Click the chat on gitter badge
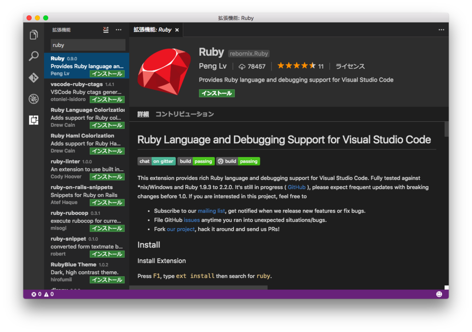This screenshot has width=472, height=332. [157, 161]
